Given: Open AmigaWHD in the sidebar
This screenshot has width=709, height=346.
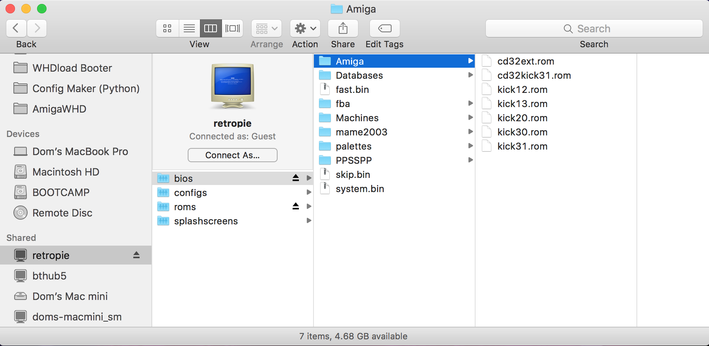Looking at the screenshot, I should (76, 109).
